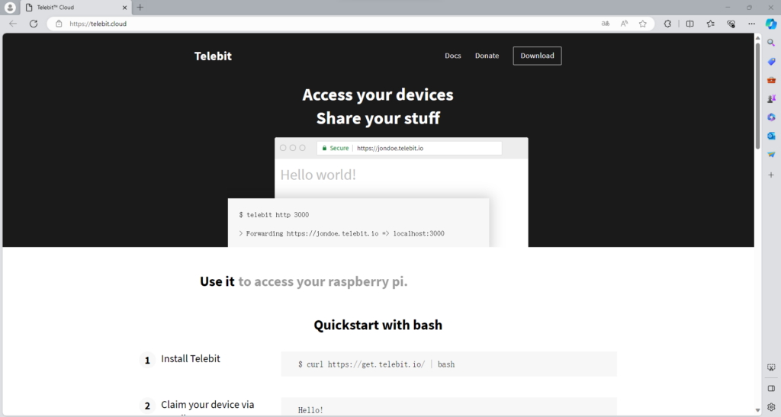Toggle split screen view icon

point(689,24)
